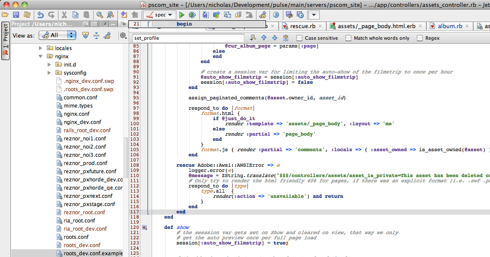This screenshot has height=257, width=490.
Task: Enable Match whole words only checkbox
Action: pos(348,38)
